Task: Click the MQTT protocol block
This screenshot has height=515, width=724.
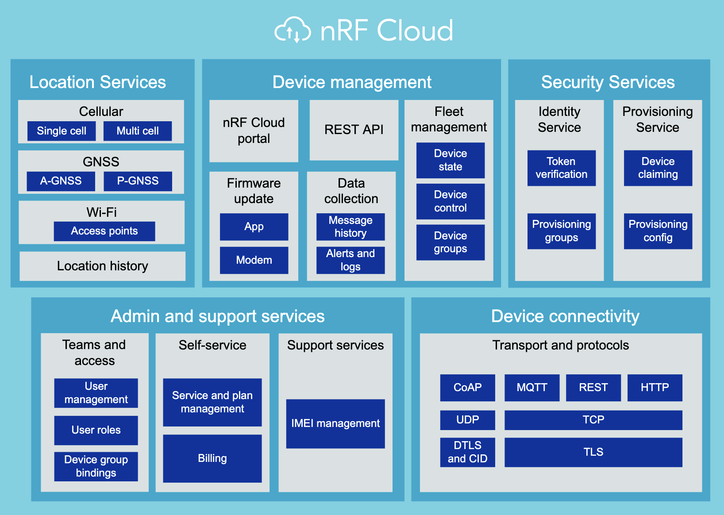Action: [x=532, y=388]
